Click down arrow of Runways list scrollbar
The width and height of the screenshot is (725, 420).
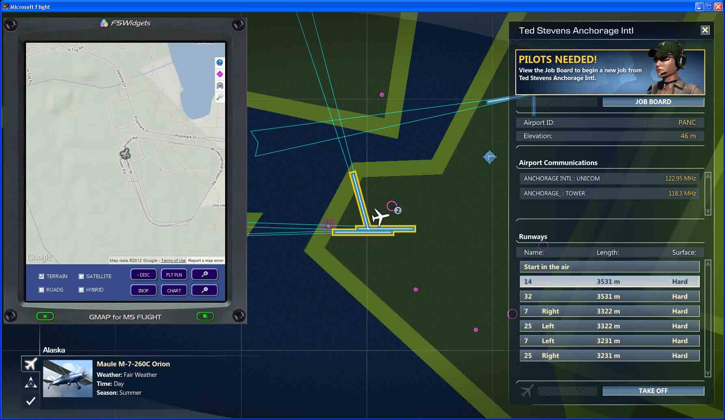(708, 374)
